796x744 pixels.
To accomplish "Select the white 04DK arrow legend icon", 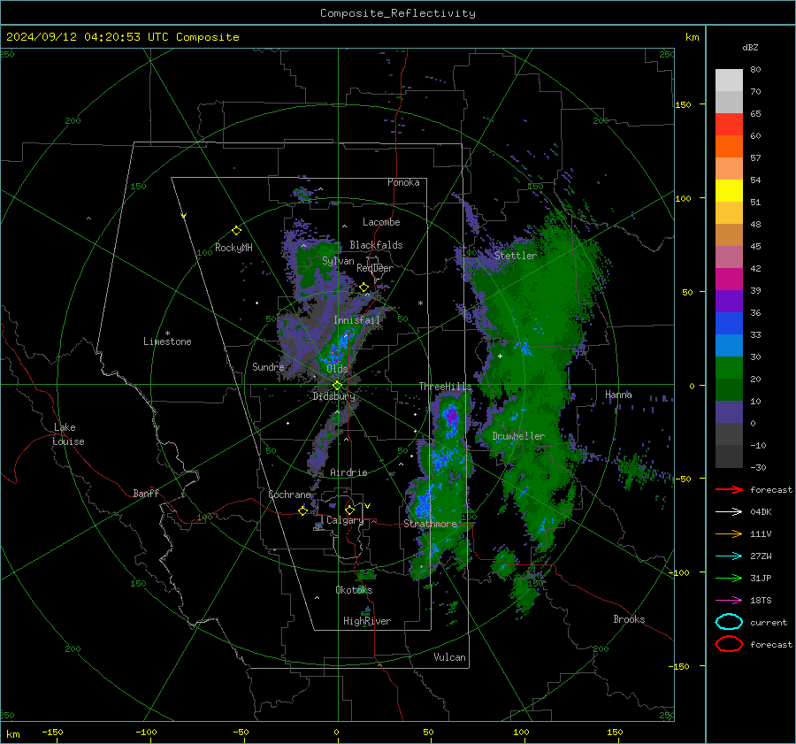I will point(729,512).
